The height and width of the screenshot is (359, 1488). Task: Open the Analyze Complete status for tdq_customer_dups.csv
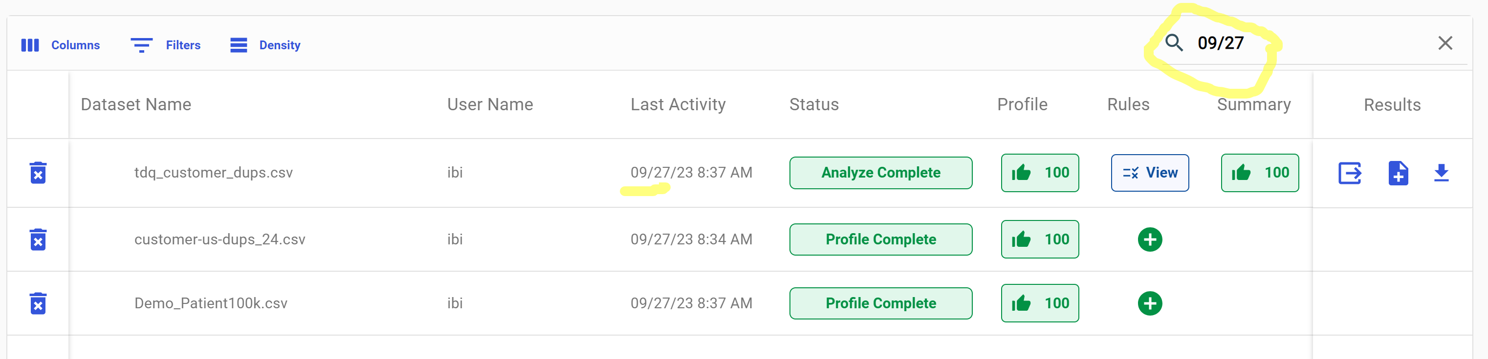pyautogui.click(x=880, y=172)
